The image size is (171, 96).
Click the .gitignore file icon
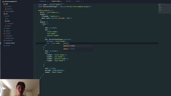[5, 31]
